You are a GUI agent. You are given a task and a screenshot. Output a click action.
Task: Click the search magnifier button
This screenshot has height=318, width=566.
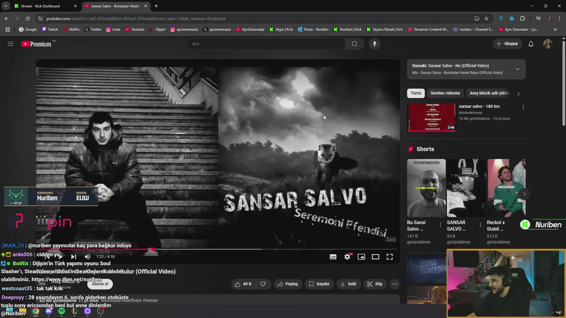[354, 44]
